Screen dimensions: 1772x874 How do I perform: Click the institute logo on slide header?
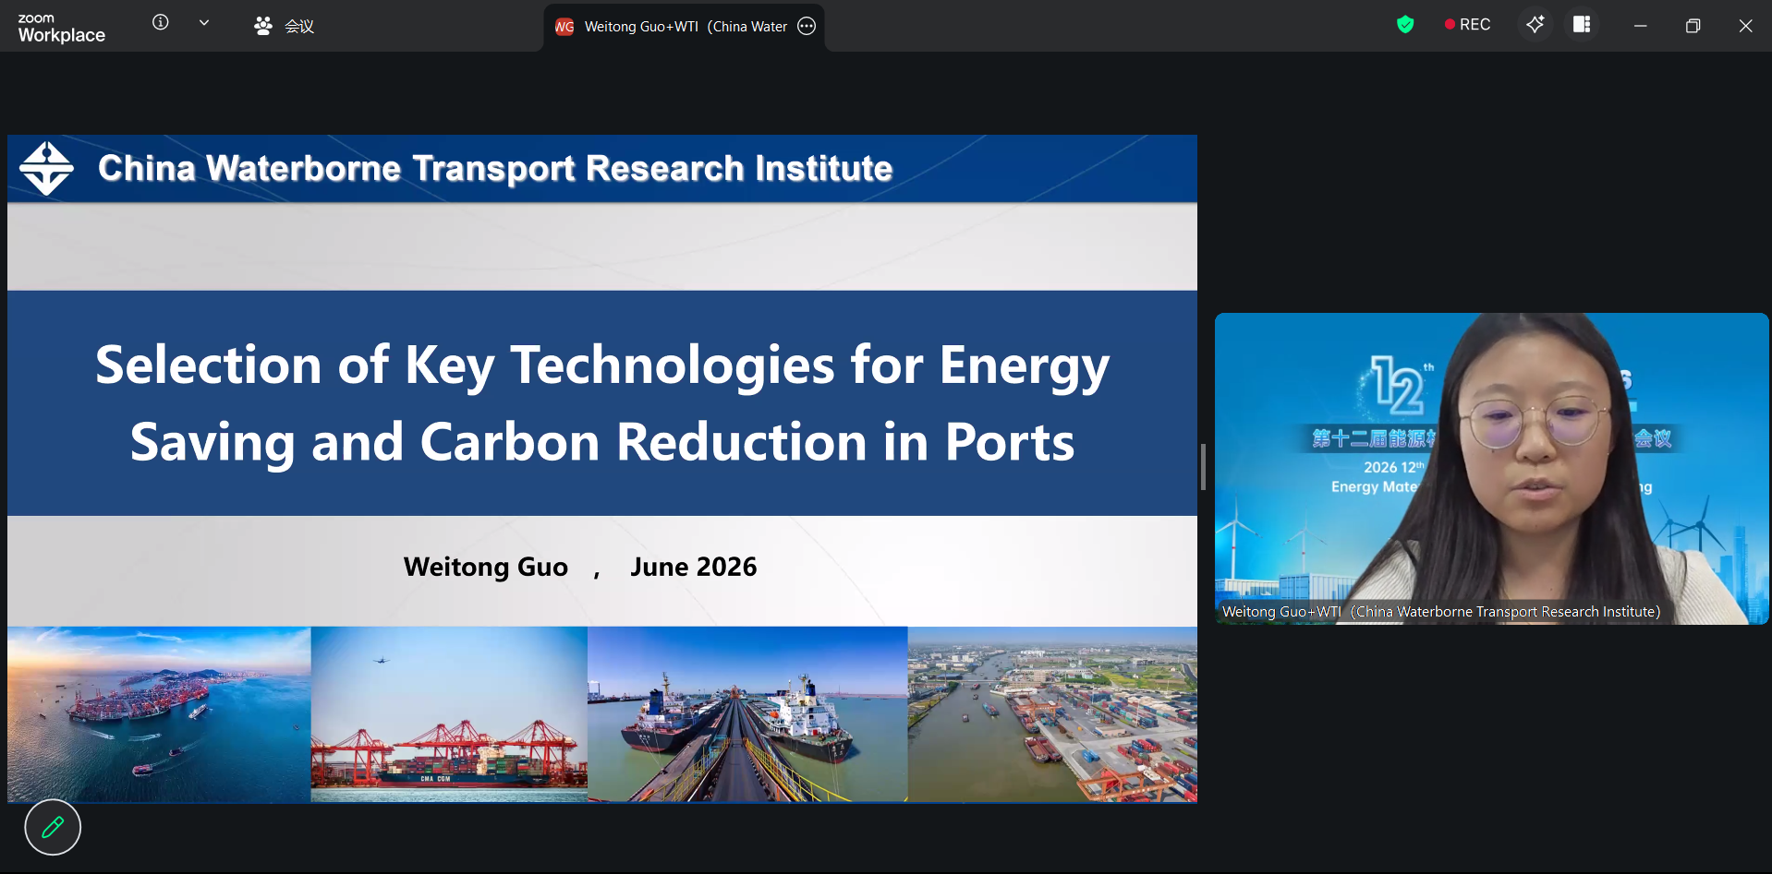[x=46, y=168]
